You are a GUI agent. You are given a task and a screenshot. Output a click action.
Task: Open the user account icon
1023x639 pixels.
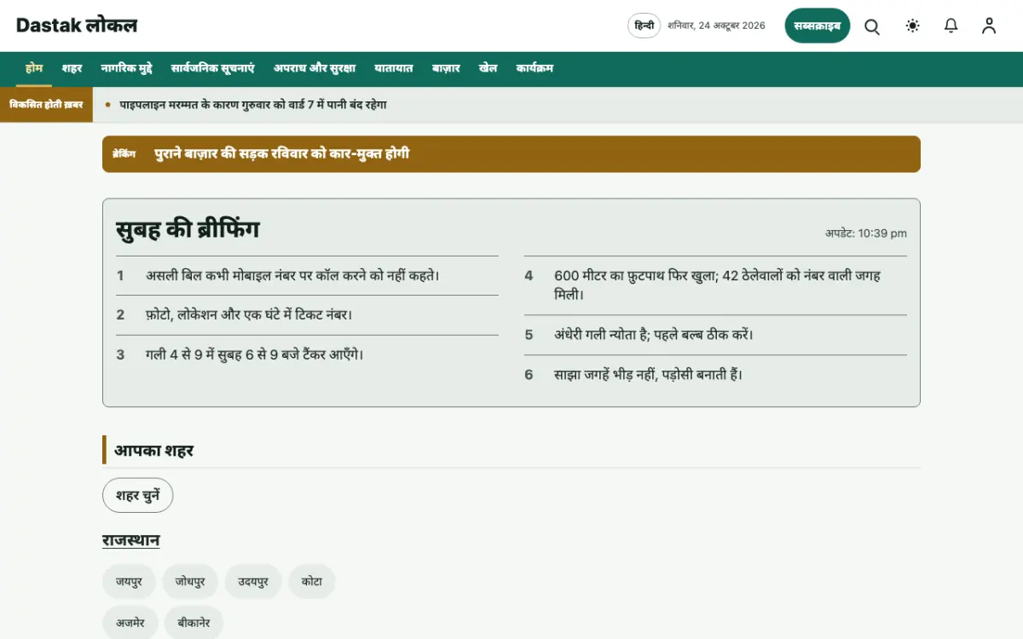989,26
